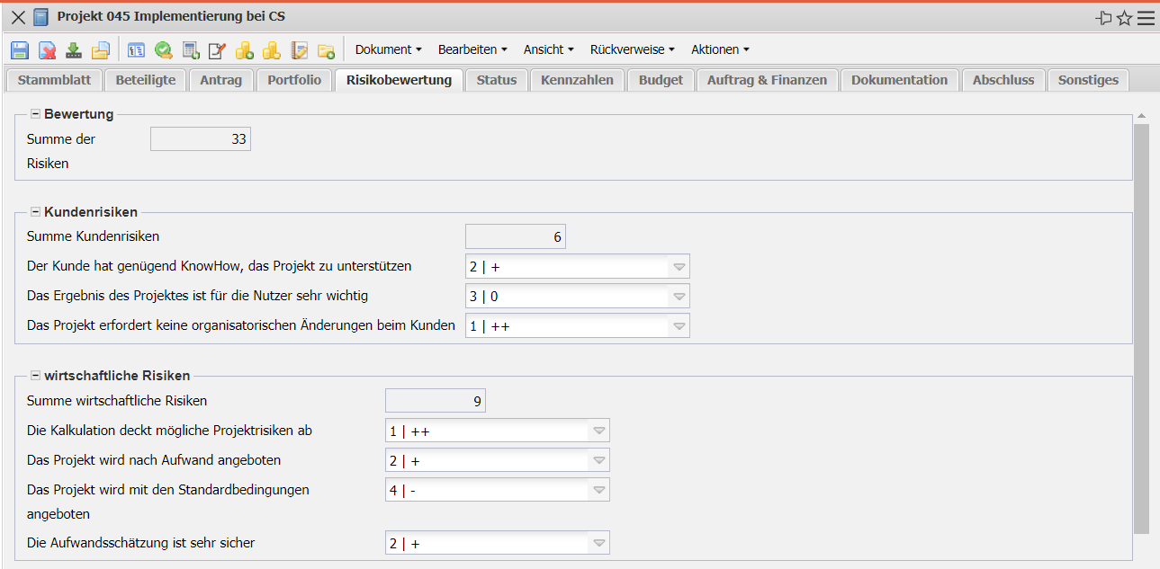Click the green download arrow icon
Viewport: 1160px width, 569px height.
pos(74,50)
